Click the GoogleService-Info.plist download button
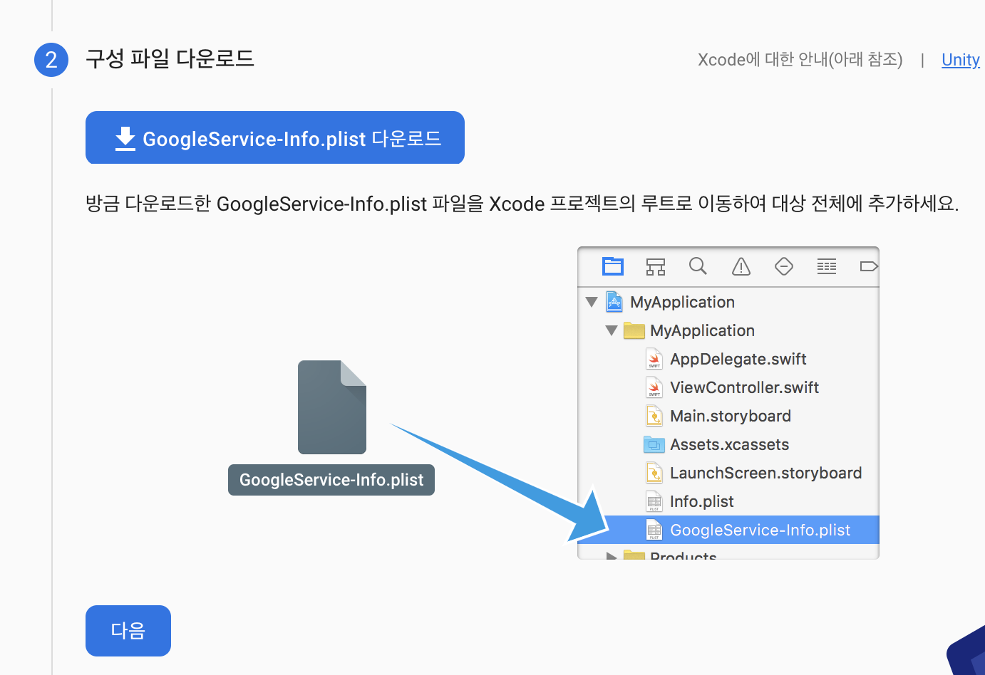The image size is (985, 675). (x=275, y=137)
